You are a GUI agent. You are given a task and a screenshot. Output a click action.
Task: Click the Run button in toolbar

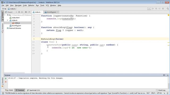153,9
